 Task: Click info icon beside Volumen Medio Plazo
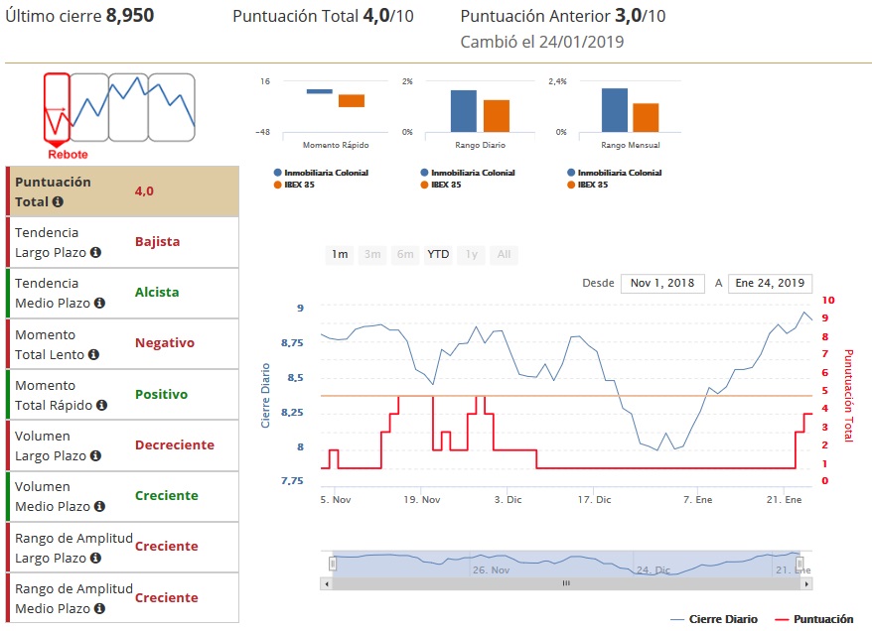point(98,507)
